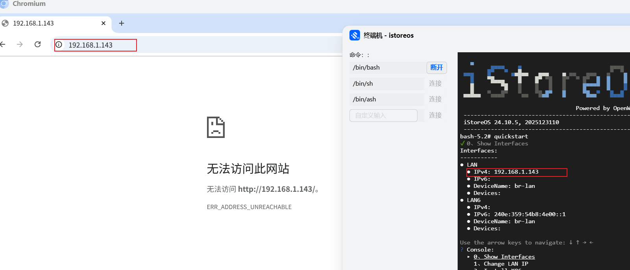
Task: Click the Powered by OpenWrt text
Action: click(x=602, y=108)
